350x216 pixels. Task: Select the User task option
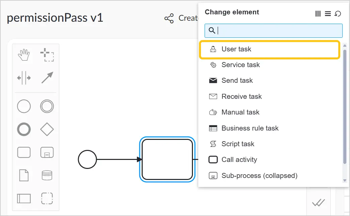[270, 49]
